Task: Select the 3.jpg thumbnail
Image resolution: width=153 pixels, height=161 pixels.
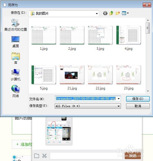Action: click(100, 35)
